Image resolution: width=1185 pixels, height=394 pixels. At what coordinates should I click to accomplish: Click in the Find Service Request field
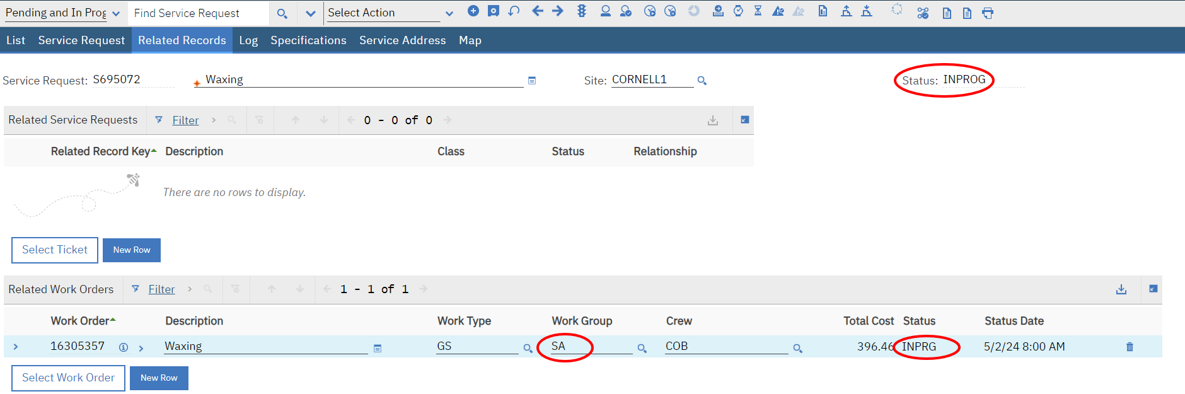click(x=199, y=13)
